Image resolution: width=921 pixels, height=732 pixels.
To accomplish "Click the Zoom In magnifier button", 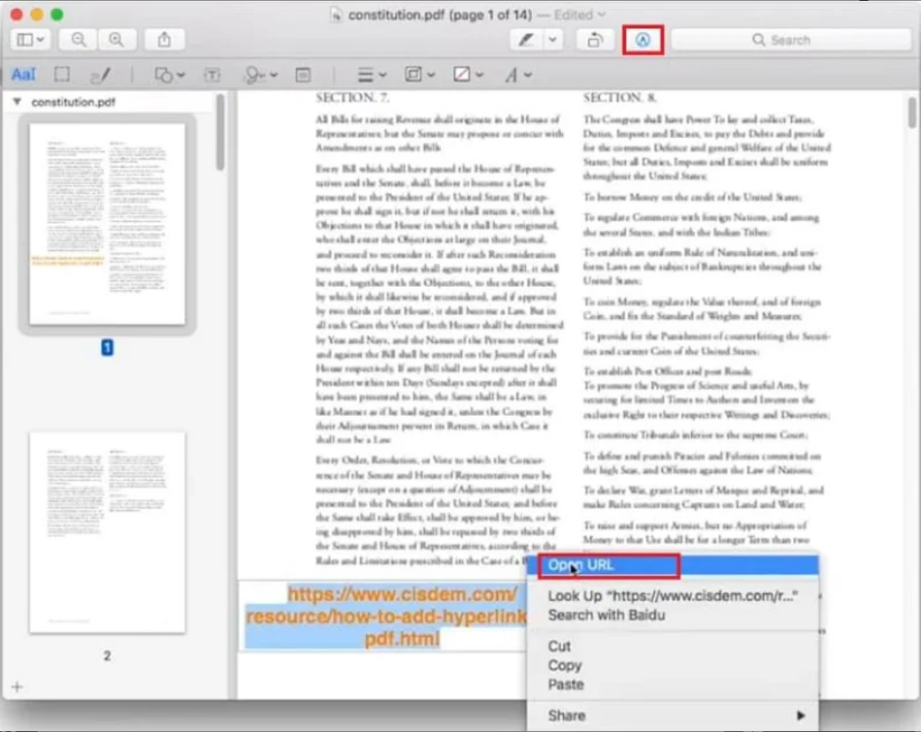I will [117, 39].
